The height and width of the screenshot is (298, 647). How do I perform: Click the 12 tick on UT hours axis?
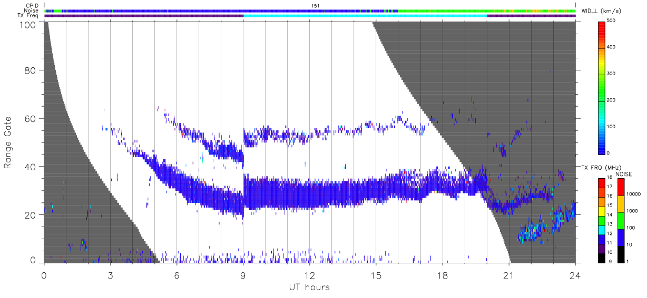tap(310, 275)
